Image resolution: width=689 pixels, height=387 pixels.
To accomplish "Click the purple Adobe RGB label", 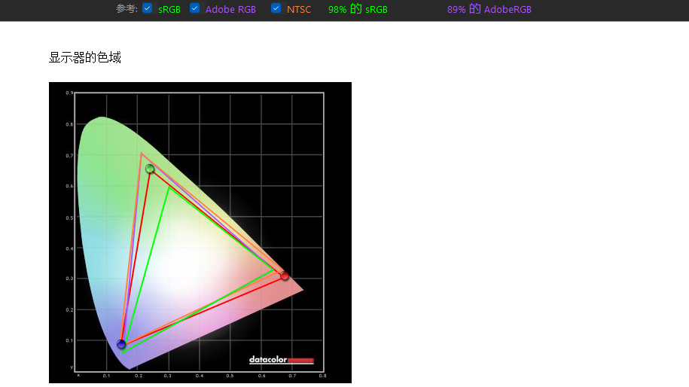I will 230,9.
